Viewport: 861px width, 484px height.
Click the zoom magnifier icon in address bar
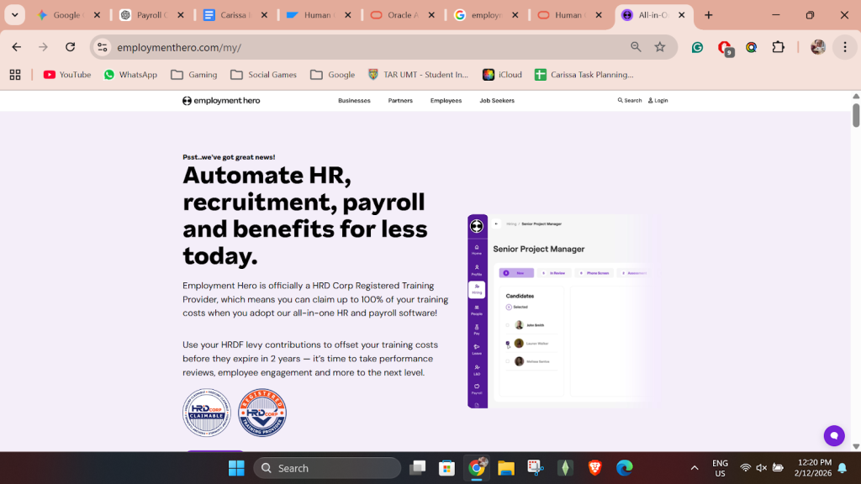[636, 47]
